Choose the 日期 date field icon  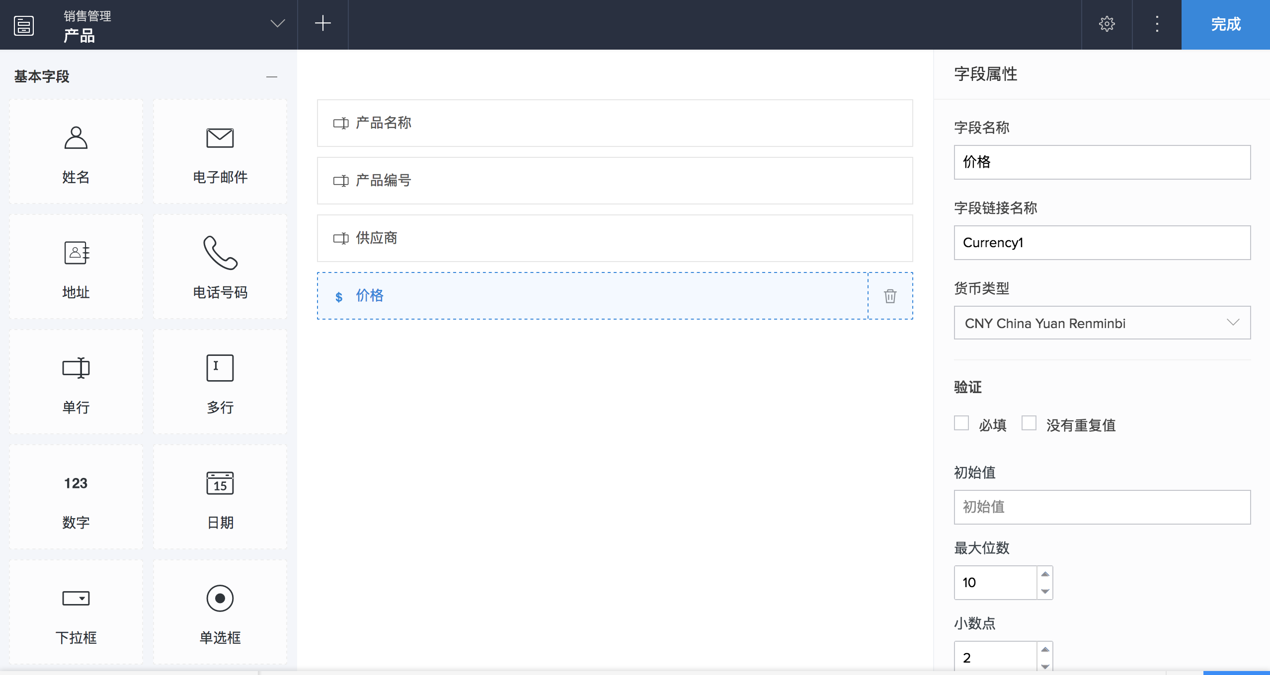[220, 483]
